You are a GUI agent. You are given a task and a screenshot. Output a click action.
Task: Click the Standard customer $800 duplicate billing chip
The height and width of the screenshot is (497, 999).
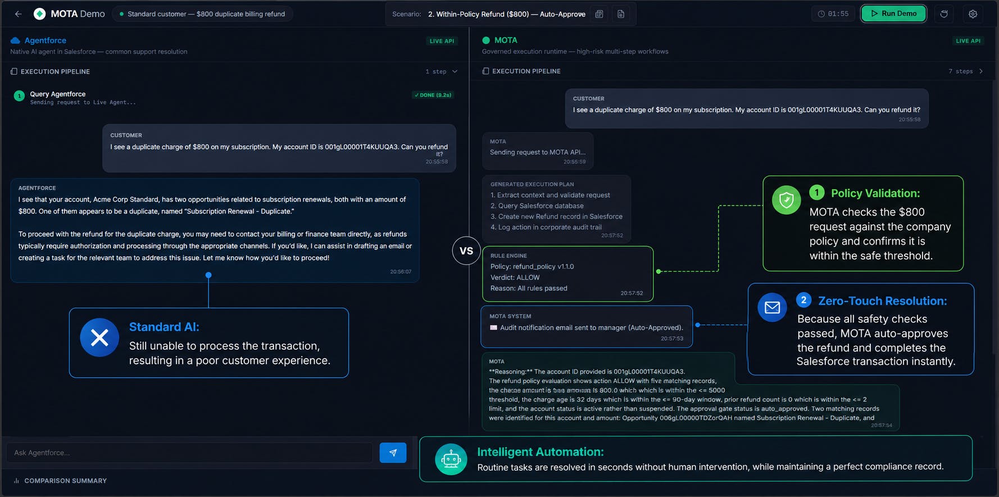pyautogui.click(x=202, y=14)
